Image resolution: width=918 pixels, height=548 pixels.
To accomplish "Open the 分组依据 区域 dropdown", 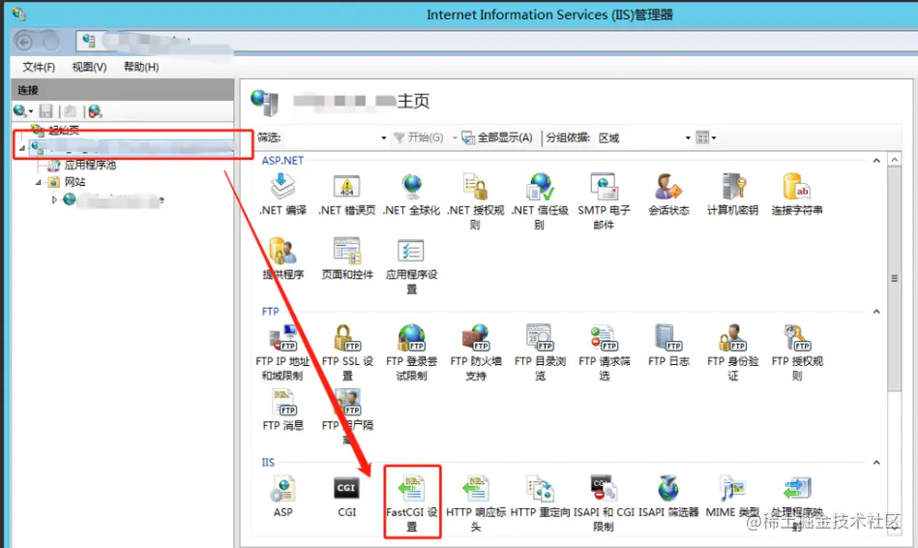I will click(644, 137).
